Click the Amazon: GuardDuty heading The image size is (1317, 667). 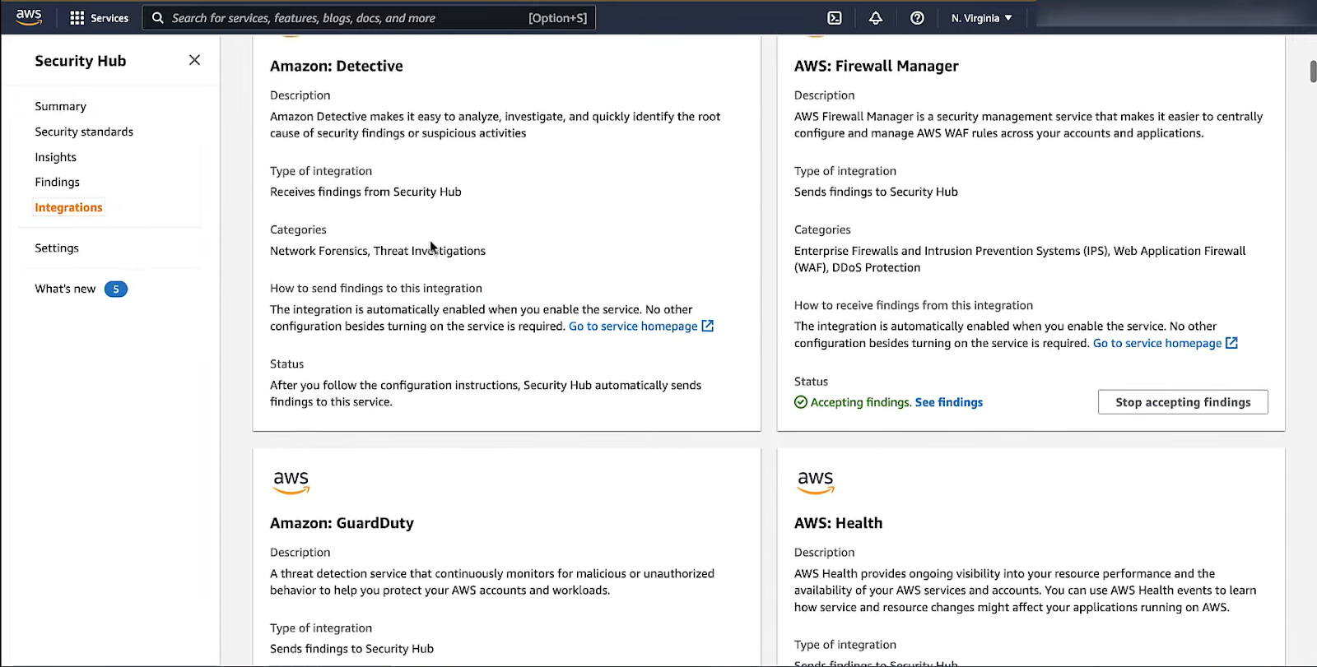pyautogui.click(x=342, y=523)
